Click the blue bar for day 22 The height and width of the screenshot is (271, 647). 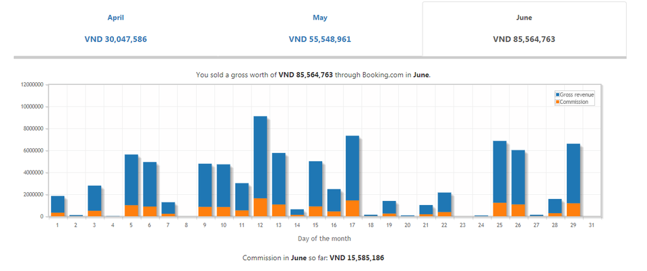click(444, 202)
